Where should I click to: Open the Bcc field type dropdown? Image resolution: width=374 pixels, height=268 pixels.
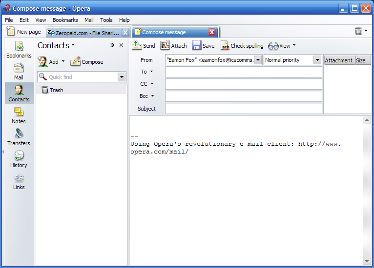coord(152,96)
